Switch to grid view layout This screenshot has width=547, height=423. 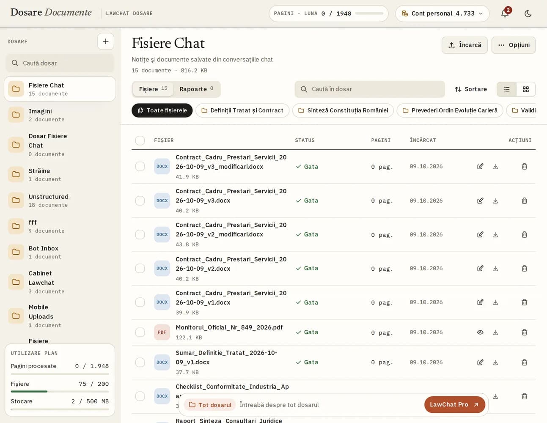tap(526, 89)
